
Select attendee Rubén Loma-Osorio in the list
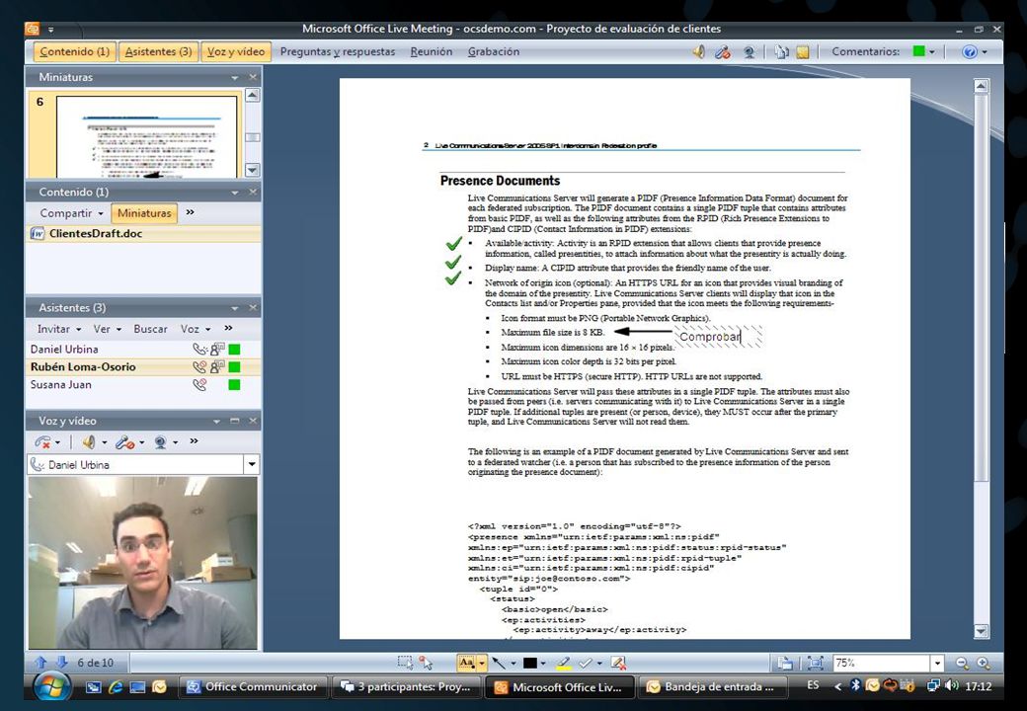point(143,366)
